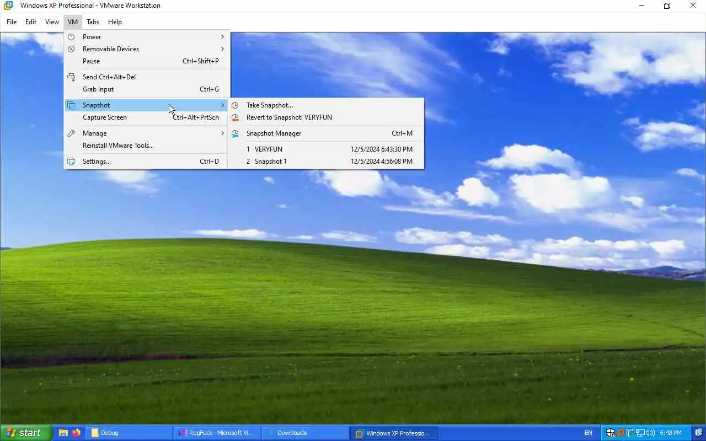Open the volume speaker tray icon
The image size is (706, 441).
[650, 433]
